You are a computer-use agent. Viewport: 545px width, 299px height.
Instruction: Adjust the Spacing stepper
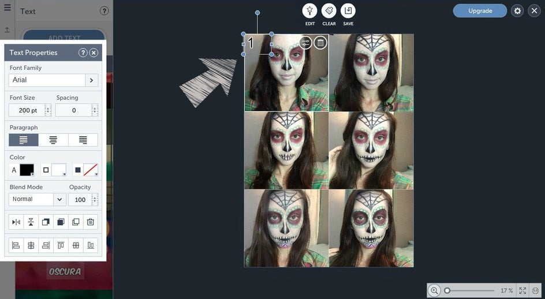(x=95, y=110)
